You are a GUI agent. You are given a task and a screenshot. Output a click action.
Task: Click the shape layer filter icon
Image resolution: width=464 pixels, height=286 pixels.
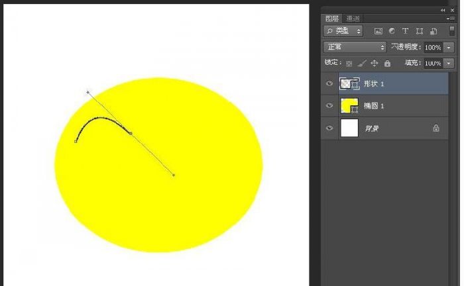(420, 31)
